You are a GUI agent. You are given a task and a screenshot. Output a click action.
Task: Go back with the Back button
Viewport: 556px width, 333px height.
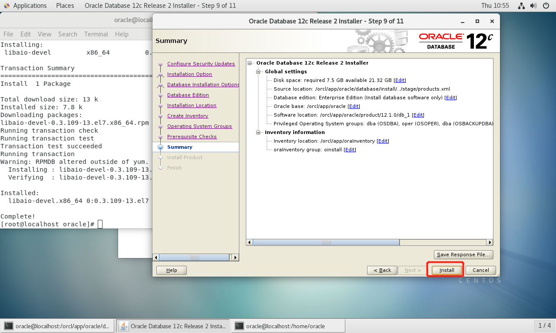[382, 270]
